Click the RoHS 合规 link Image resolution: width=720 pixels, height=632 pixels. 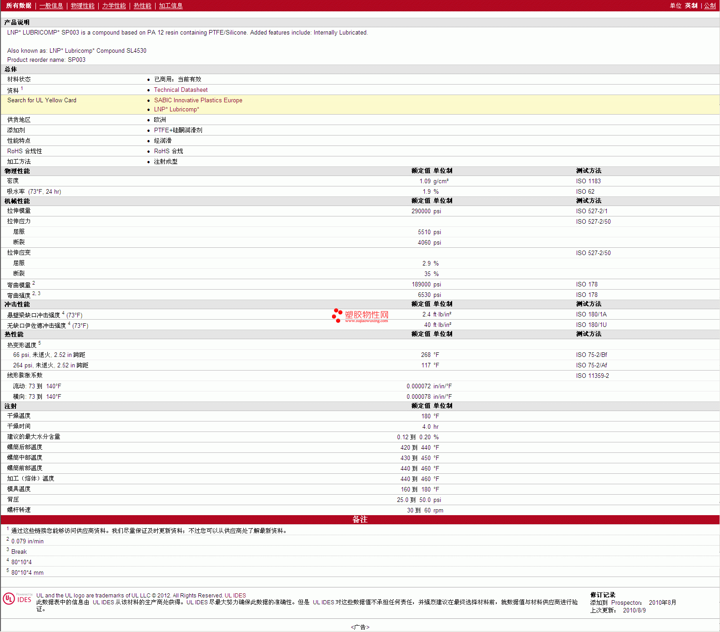coord(168,151)
